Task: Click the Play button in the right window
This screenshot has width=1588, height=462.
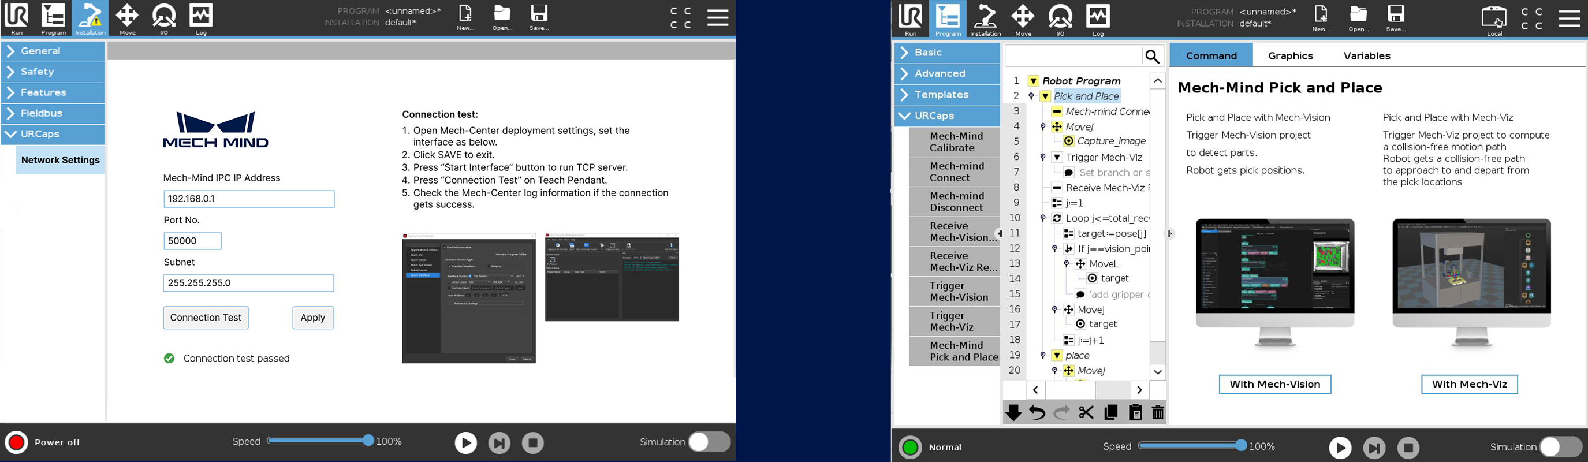Action: pyautogui.click(x=1340, y=448)
